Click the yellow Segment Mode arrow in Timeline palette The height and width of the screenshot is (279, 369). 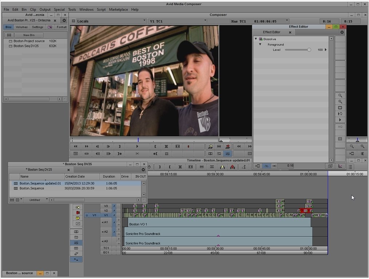[78, 207]
